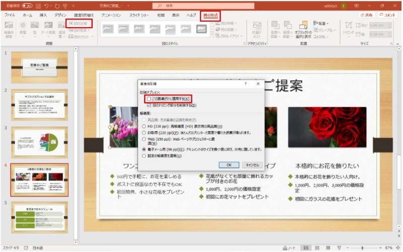Click the トリミング (Crop) icon
The height and width of the screenshot is (252, 403).
[x=349, y=25]
